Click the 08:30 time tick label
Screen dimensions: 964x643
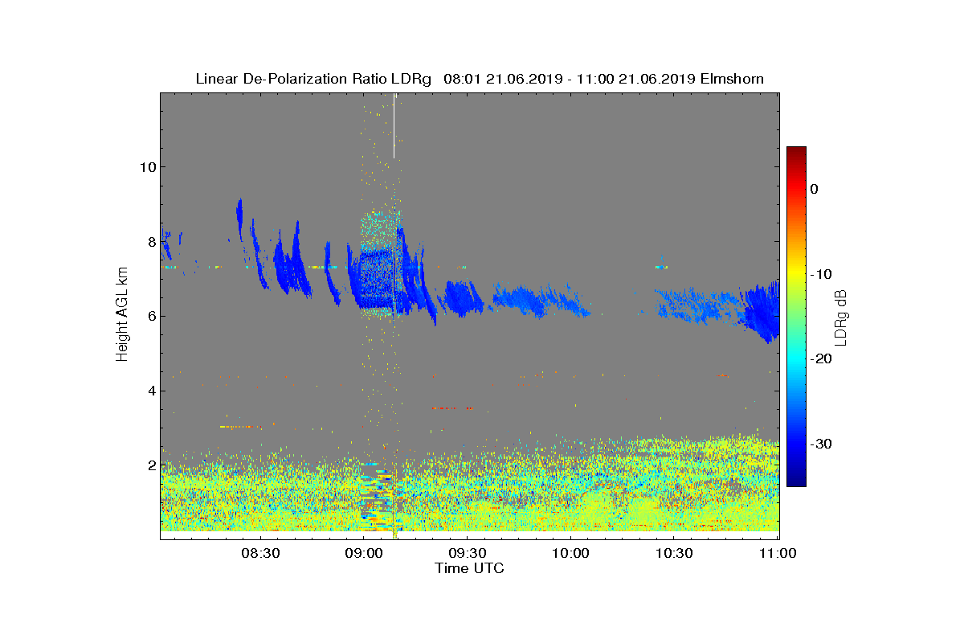(260, 554)
